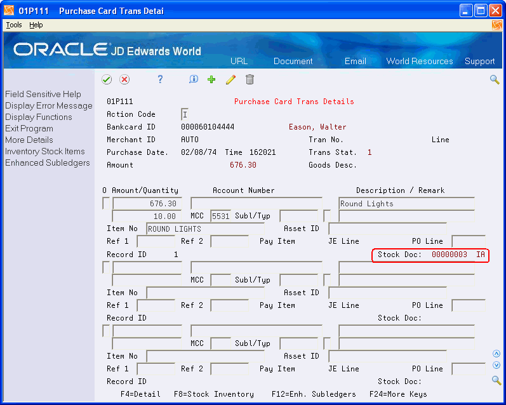
Task: Click the Purchase Date value 02/08/74
Action: [x=199, y=152]
